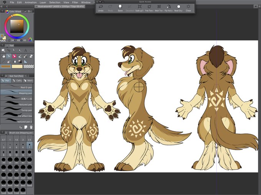261x195 pixels.
Task: Collapse the Brush size palette
Action: [2, 132]
